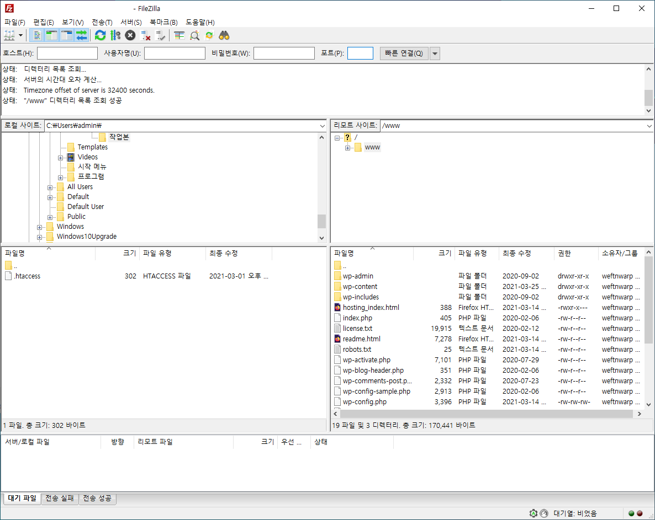The width and height of the screenshot is (655, 520).
Task: Disconnect from server toolbar icon
Action: click(x=145, y=35)
